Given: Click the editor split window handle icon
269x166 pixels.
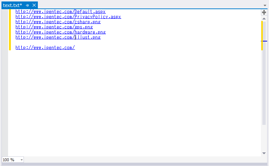Looking at the screenshot, I should [264, 12].
